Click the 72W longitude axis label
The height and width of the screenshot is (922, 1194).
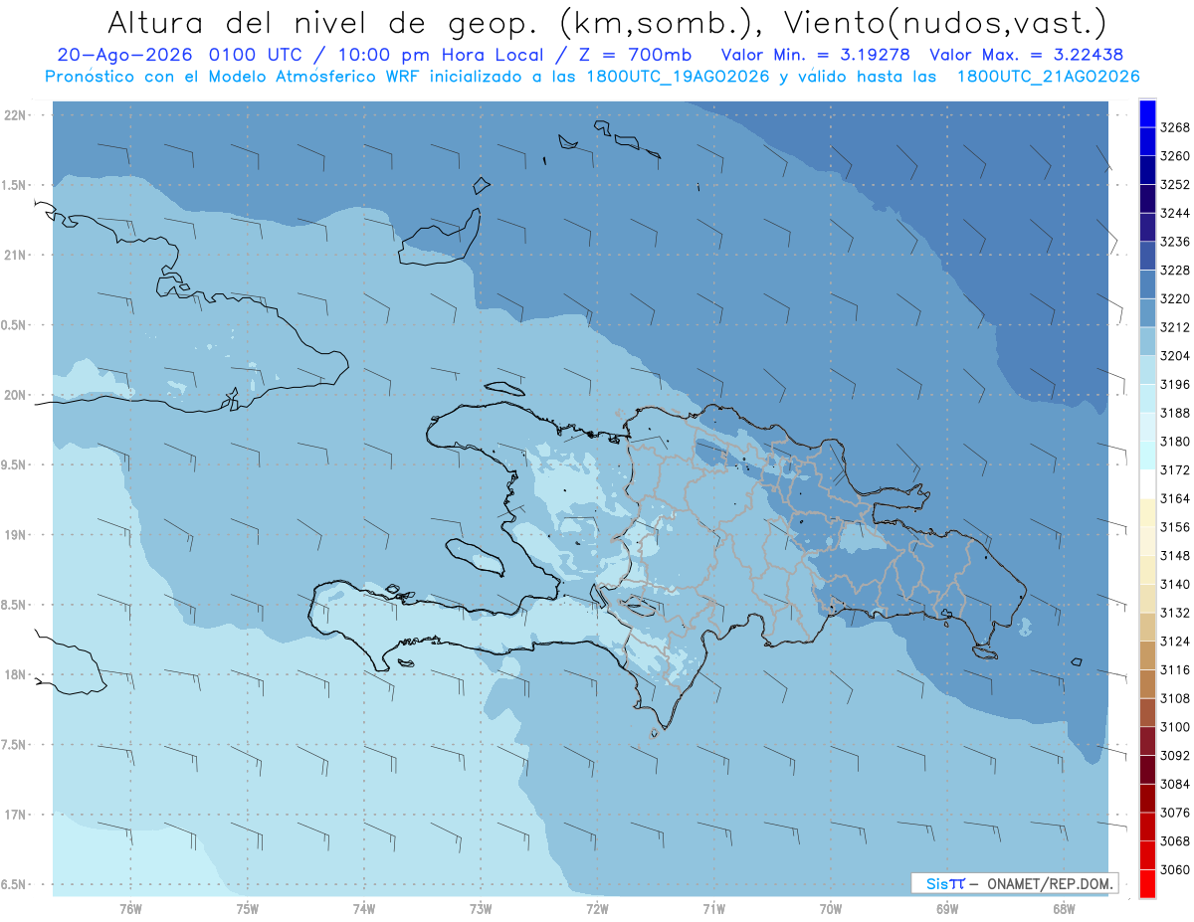[x=597, y=908]
